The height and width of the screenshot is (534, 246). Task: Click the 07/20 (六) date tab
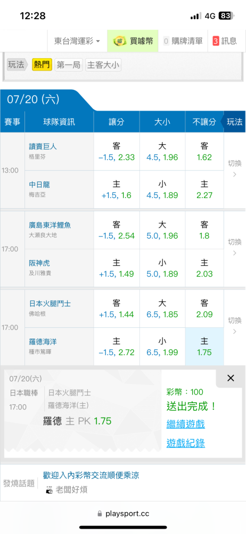click(x=34, y=99)
